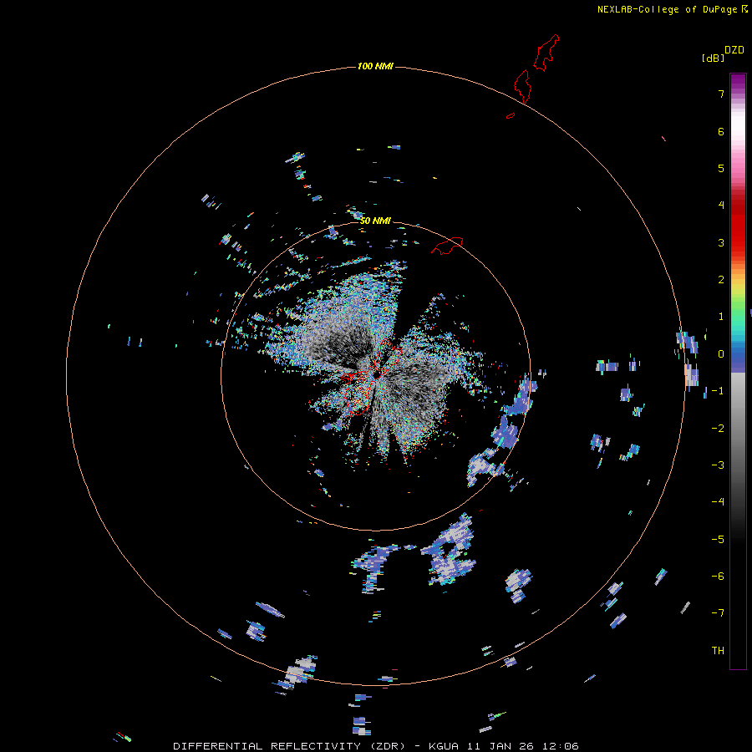Image resolution: width=752 pixels, height=752 pixels.
Task: Click the -1 value on color scale
Action: (718, 391)
